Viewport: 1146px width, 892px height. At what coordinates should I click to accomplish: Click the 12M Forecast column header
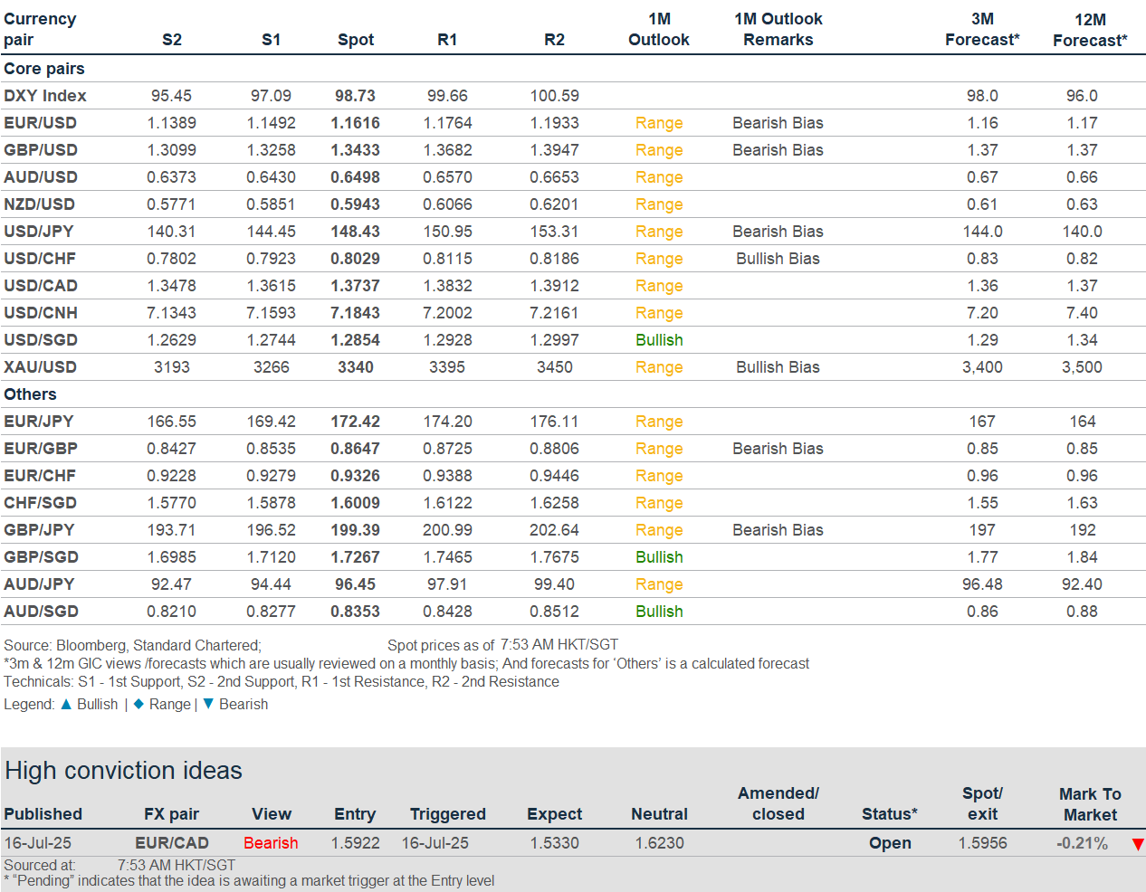(x=1090, y=30)
